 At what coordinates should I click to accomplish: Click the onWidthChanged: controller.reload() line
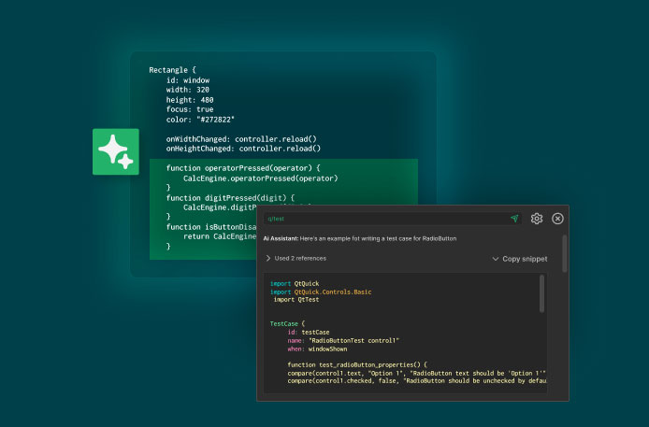(x=241, y=139)
